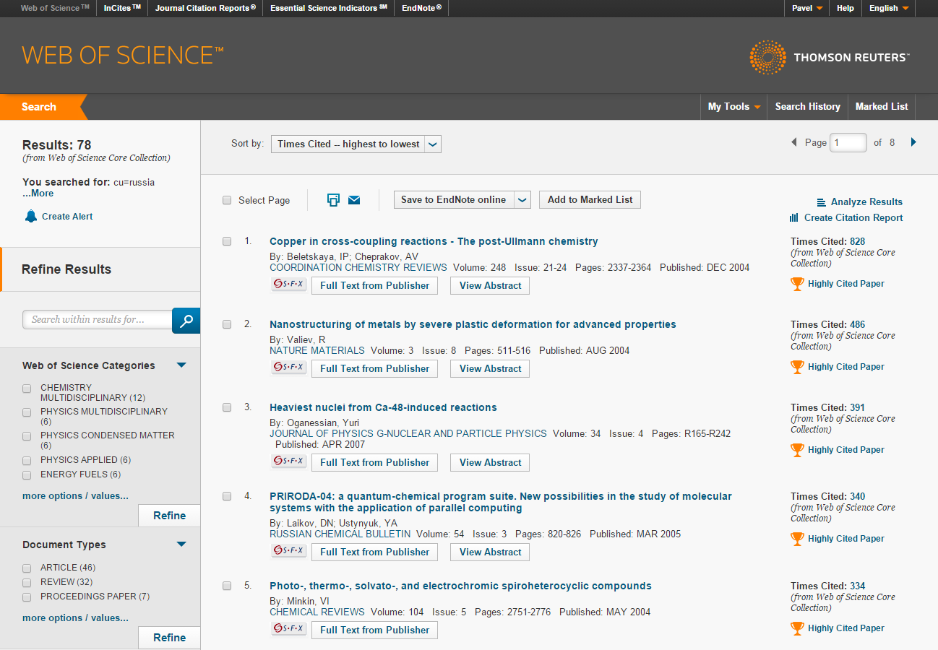Click the SFX icon for Heaviest nuclei paper
938x650 pixels.
tap(289, 461)
